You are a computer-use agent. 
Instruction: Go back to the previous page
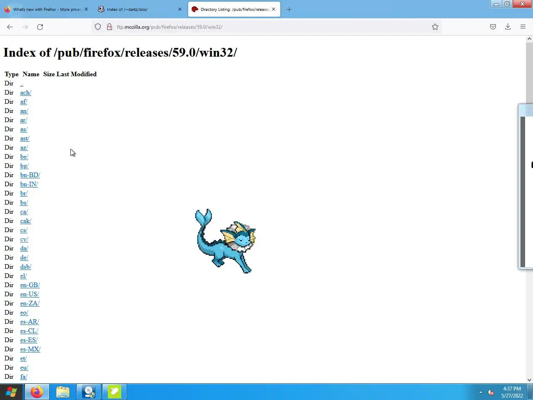point(10,27)
